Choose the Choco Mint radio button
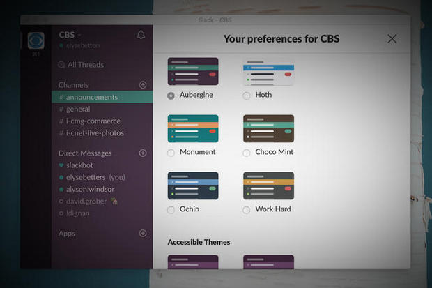The width and height of the screenshot is (432, 288). 246,153
